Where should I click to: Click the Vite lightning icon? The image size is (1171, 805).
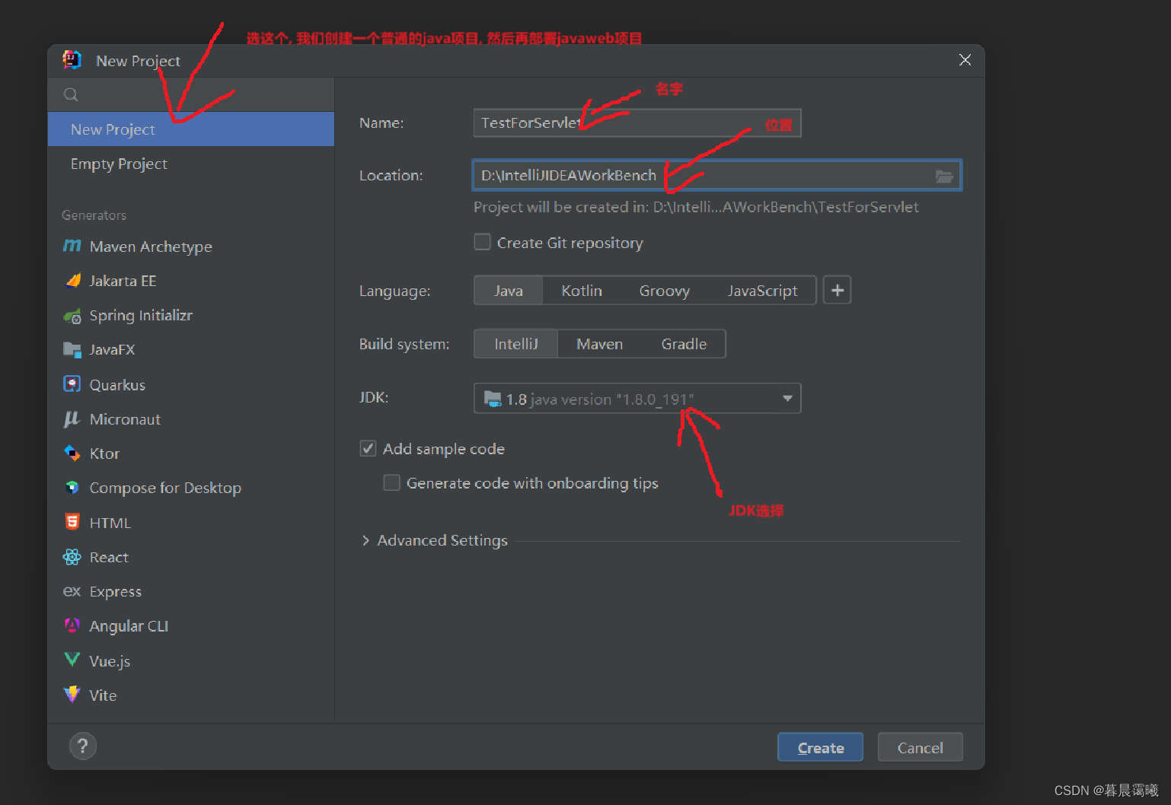(72, 695)
